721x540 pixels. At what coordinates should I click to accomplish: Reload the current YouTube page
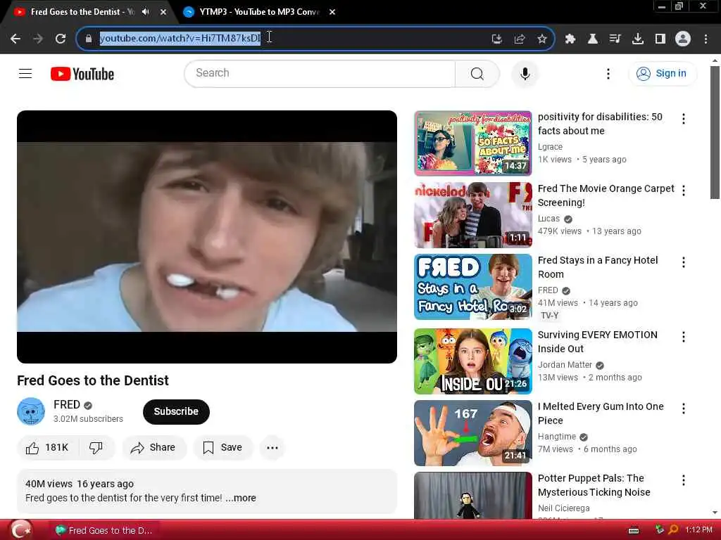(x=61, y=39)
